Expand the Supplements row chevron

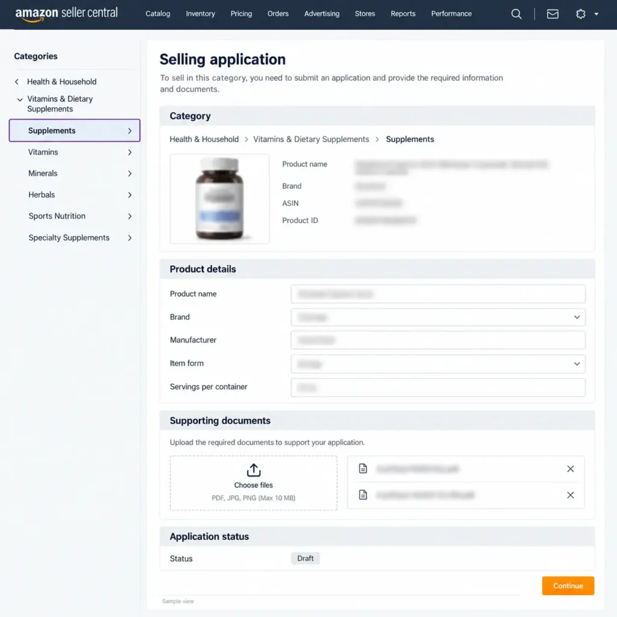(x=130, y=131)
